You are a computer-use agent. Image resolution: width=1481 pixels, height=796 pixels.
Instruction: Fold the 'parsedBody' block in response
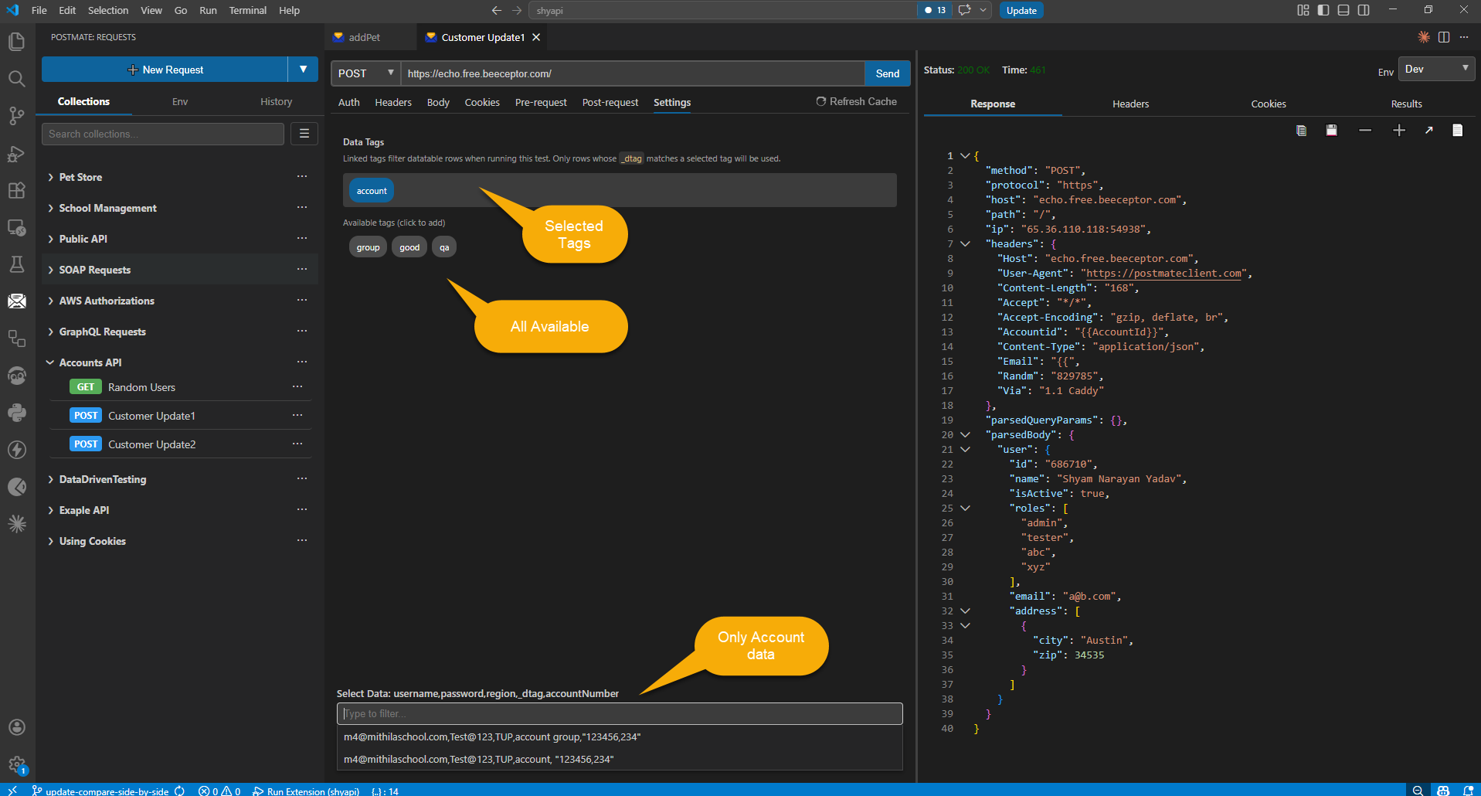click(965, 434)
